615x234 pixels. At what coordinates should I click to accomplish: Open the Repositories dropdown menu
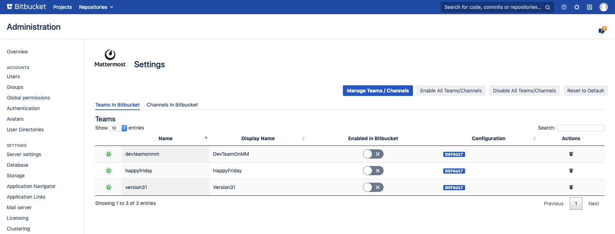click(x=96, y=7)
